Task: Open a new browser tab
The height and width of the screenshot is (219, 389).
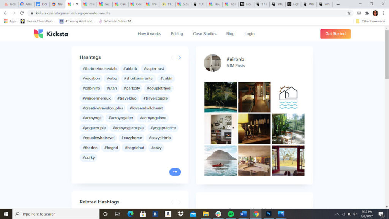Action: pyautogui.click(x=338, y=4)
